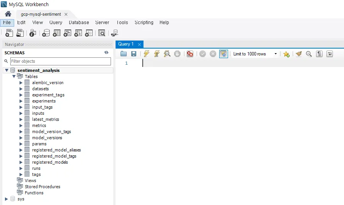
Task: Toggle invisible characters display
Action: click(319, 54)
